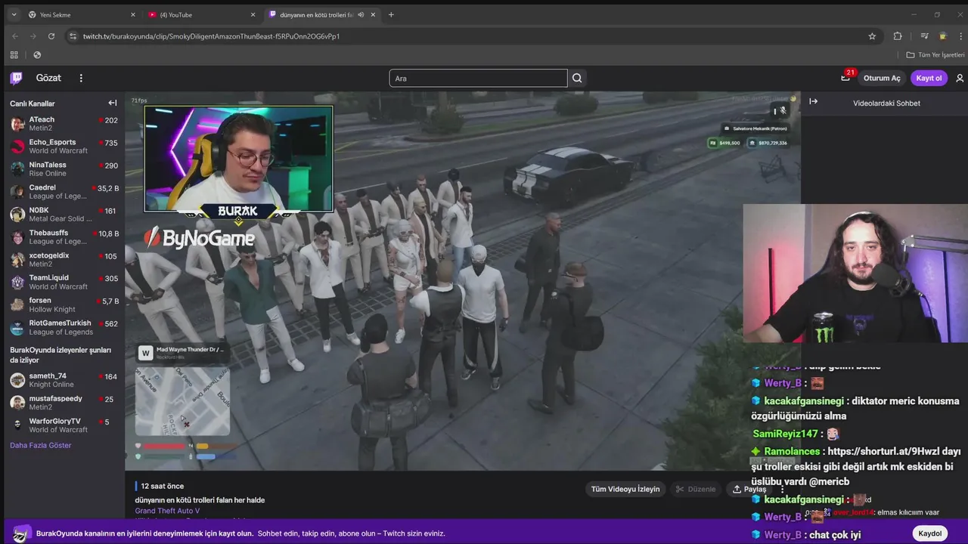Select xcetogeldix channel row

pos(64,260)
